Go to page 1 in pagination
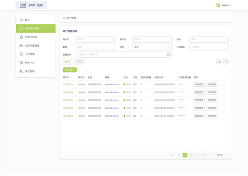 click(178, 155)
